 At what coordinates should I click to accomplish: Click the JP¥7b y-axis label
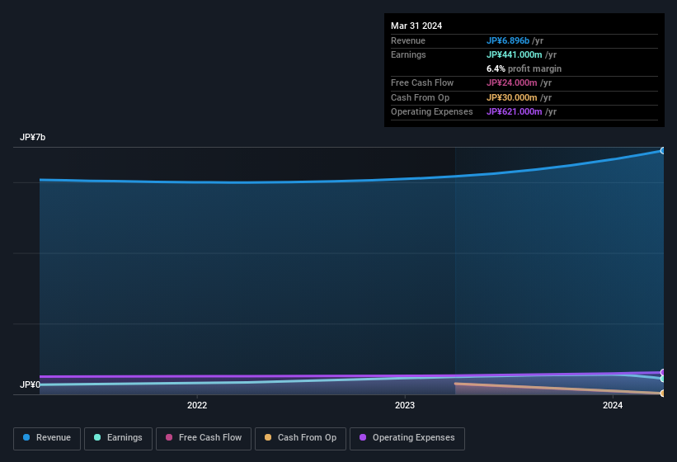(32, 137)
